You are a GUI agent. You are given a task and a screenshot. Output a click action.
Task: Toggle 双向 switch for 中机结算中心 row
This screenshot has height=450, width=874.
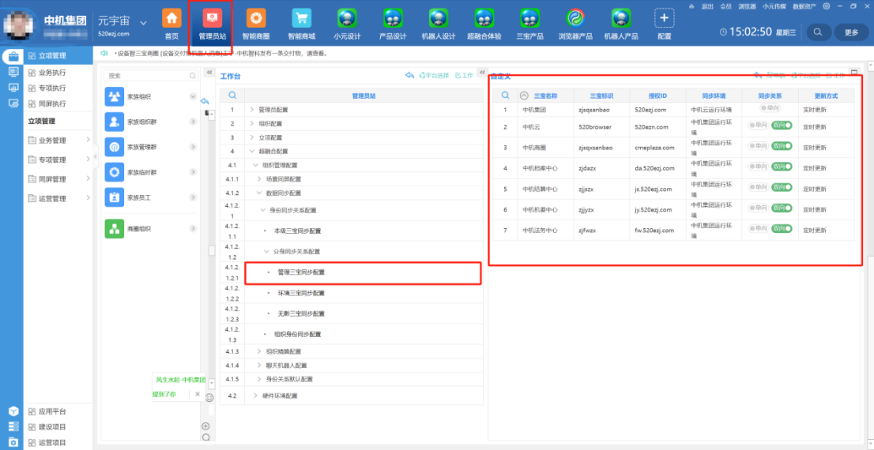[x=782, y=187]
